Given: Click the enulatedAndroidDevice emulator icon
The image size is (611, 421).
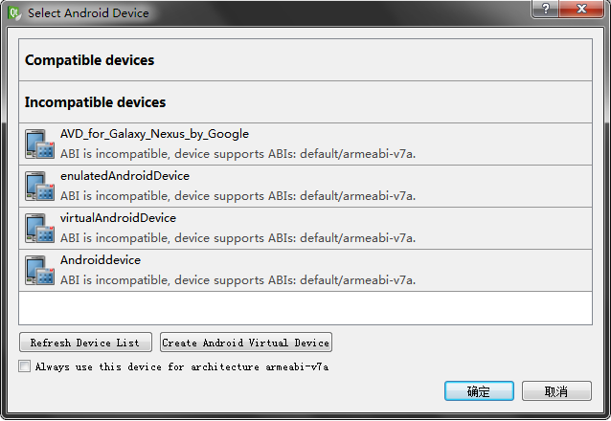Looking at the screenshot, I should (40, 187).
